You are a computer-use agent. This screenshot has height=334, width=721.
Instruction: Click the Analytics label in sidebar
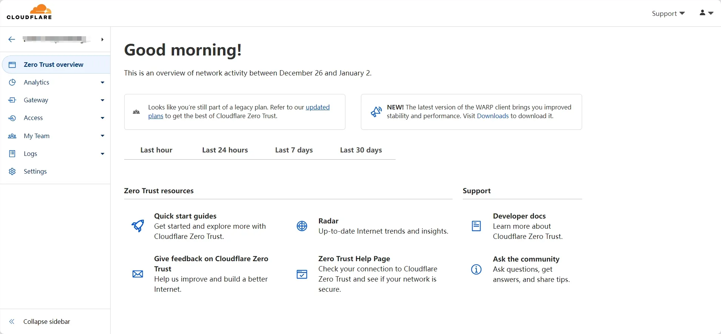36,82
